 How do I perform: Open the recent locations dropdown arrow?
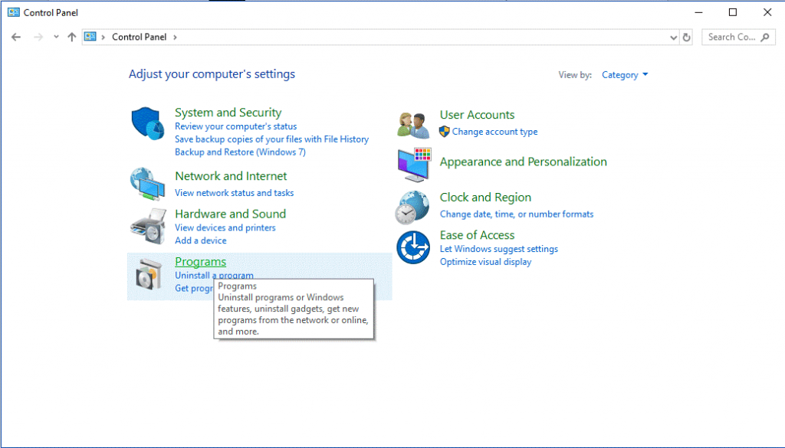(x=56, y=37)
